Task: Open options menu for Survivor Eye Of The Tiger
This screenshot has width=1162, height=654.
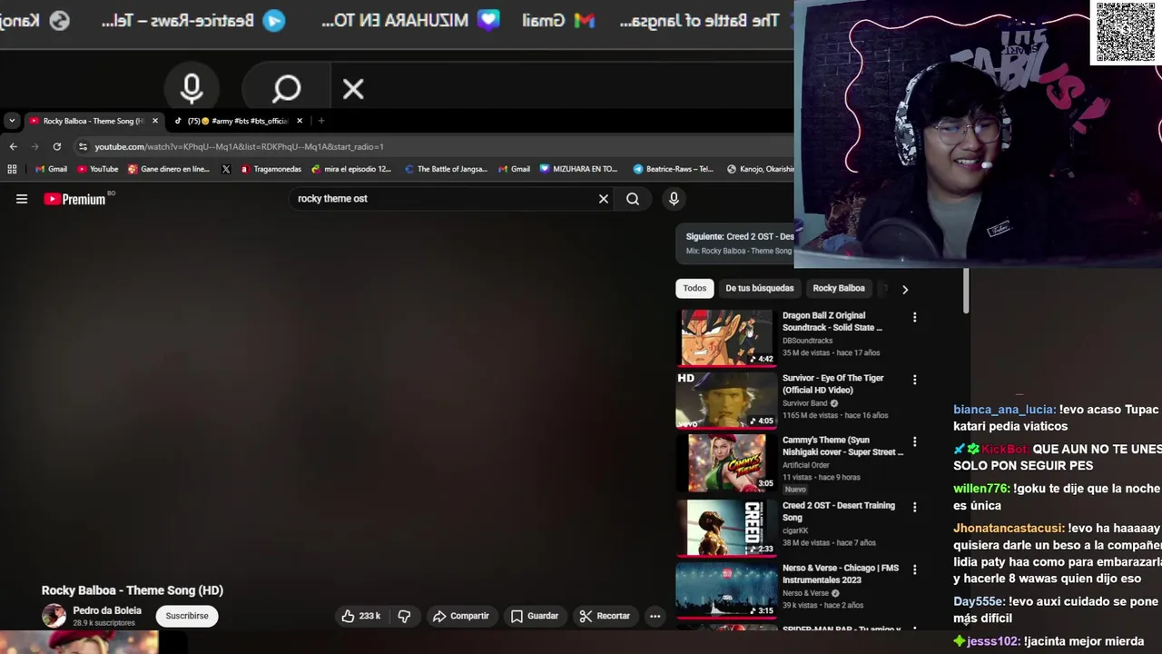Action: [914, 380]
